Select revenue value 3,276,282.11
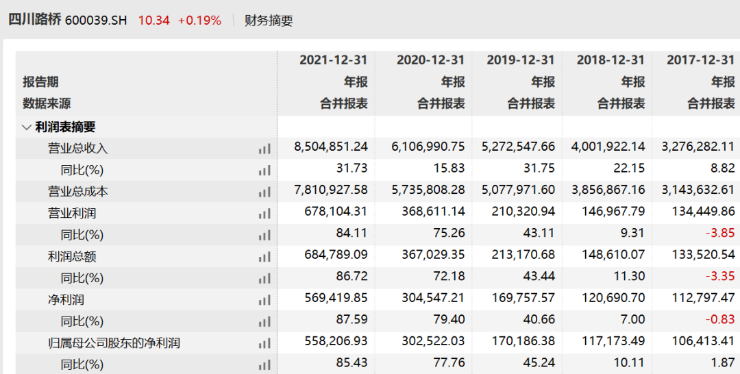Image resolution: width=740 pixels, height=374 pixels. [698, 147]
